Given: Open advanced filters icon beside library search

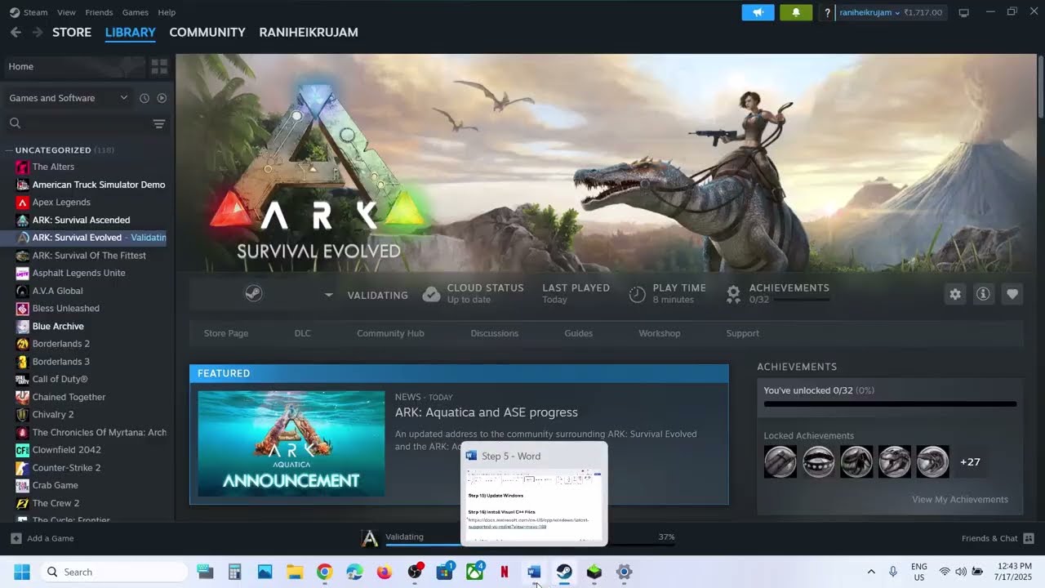Looking at the screenshot, I should (x=159, y=123).
